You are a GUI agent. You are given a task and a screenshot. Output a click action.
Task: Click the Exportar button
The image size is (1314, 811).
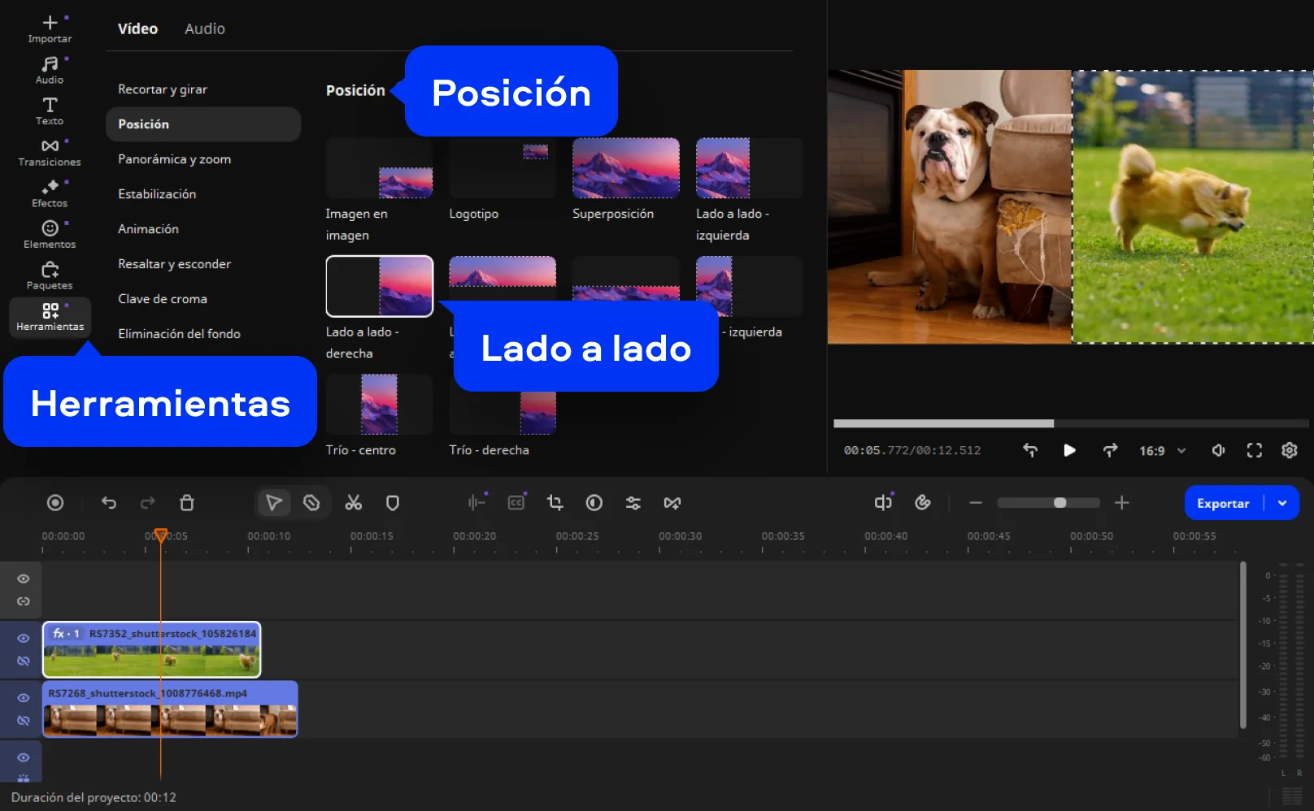point(1222,503)
